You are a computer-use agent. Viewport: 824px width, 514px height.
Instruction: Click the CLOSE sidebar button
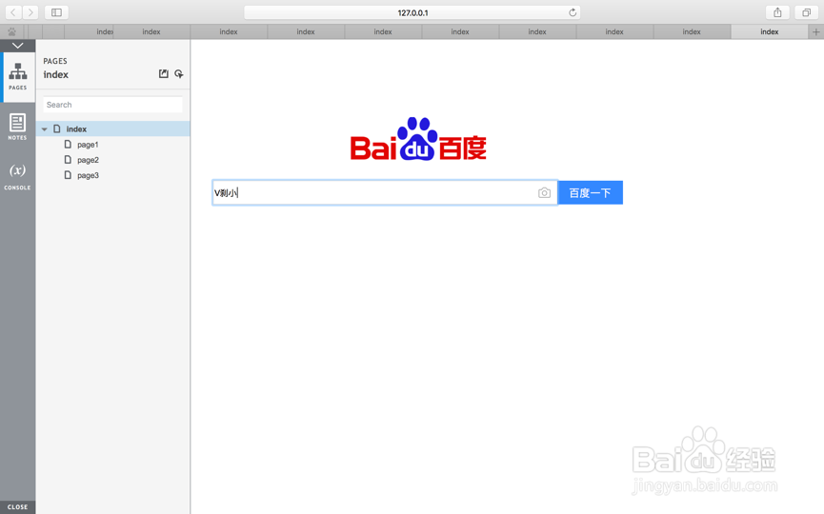[17, 506]
